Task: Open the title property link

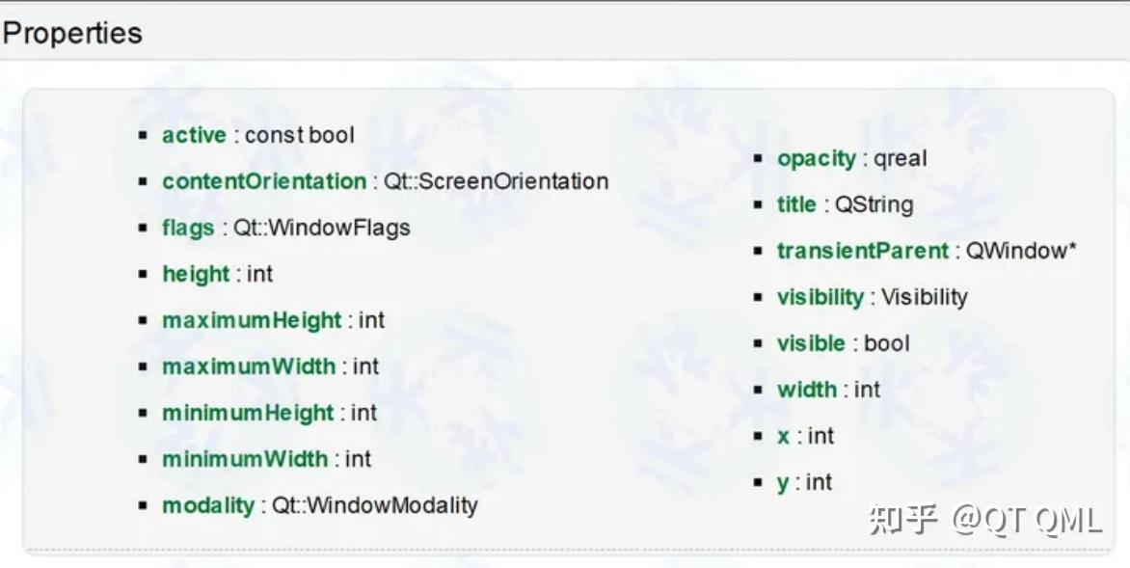Action: tap(796, 204)
